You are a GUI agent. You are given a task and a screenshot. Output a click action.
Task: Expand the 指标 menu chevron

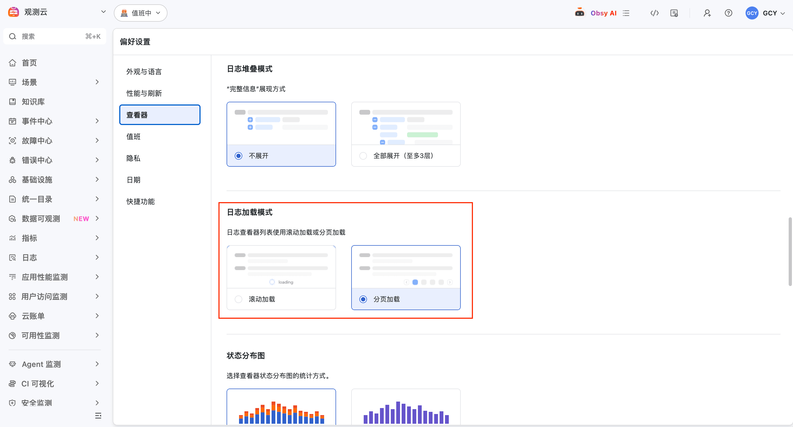[97, 238]
